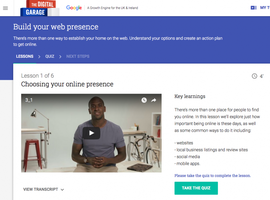This screenshot has height=200, width=270.
Task: Click the share arrow icon on video
Action: pyautogui.click(x=154, y=100)
